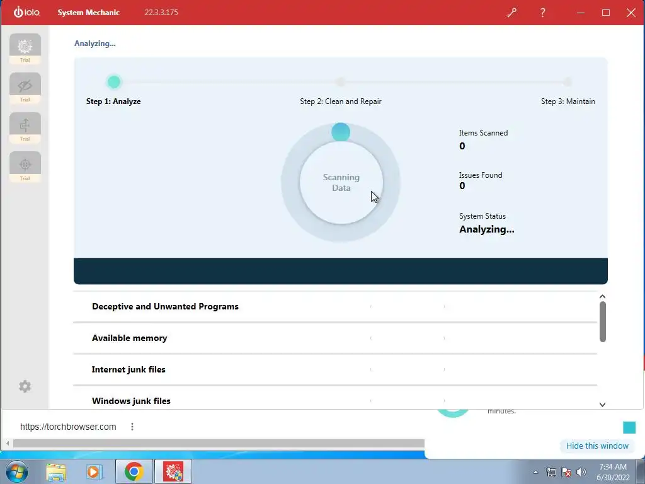The height and width of the screenshot is (484, 645).
Task: Click the Step 1: Analyze marker
Action: pos(114,82)
